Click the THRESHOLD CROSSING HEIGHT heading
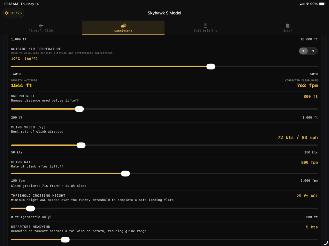Screen dimensions: 329x246 pos(38,196)
